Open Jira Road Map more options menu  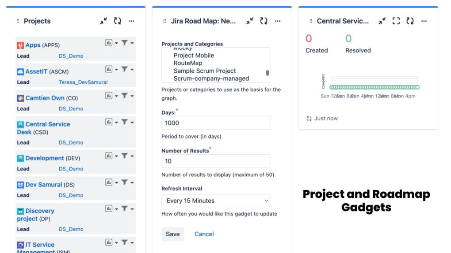point(278,21)
